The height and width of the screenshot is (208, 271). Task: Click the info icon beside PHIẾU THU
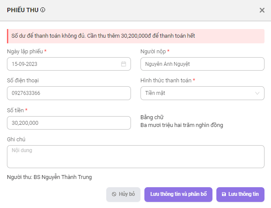point(42,10)
